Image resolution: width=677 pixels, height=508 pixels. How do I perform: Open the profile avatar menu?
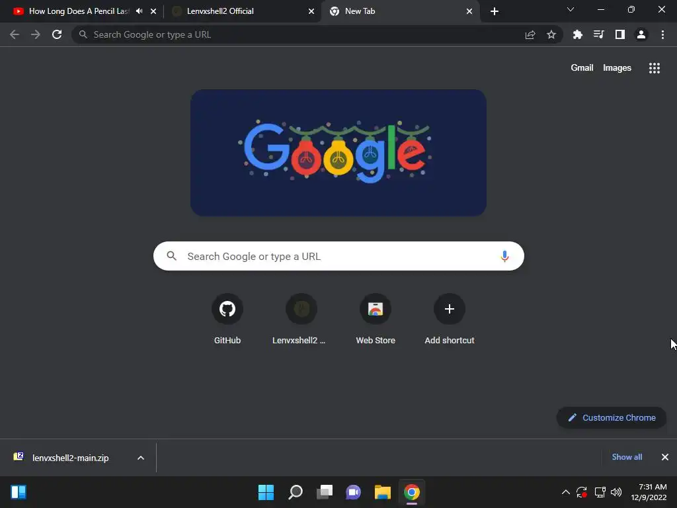(x=641, y=34)
